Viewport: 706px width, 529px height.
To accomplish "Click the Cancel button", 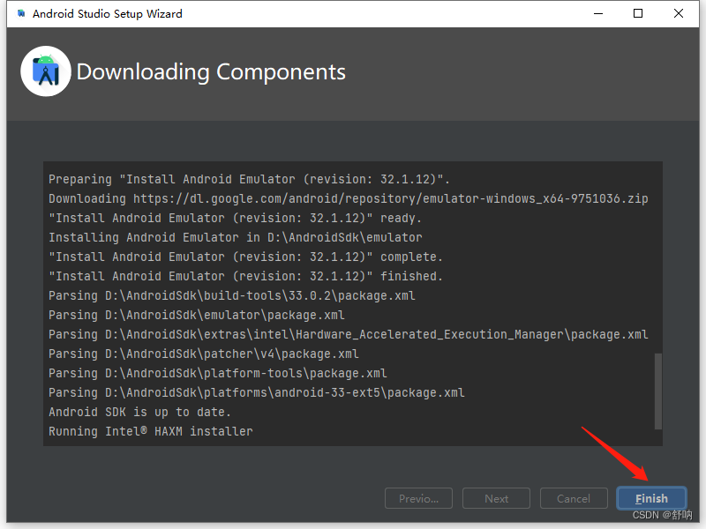I will click(574, 498).
